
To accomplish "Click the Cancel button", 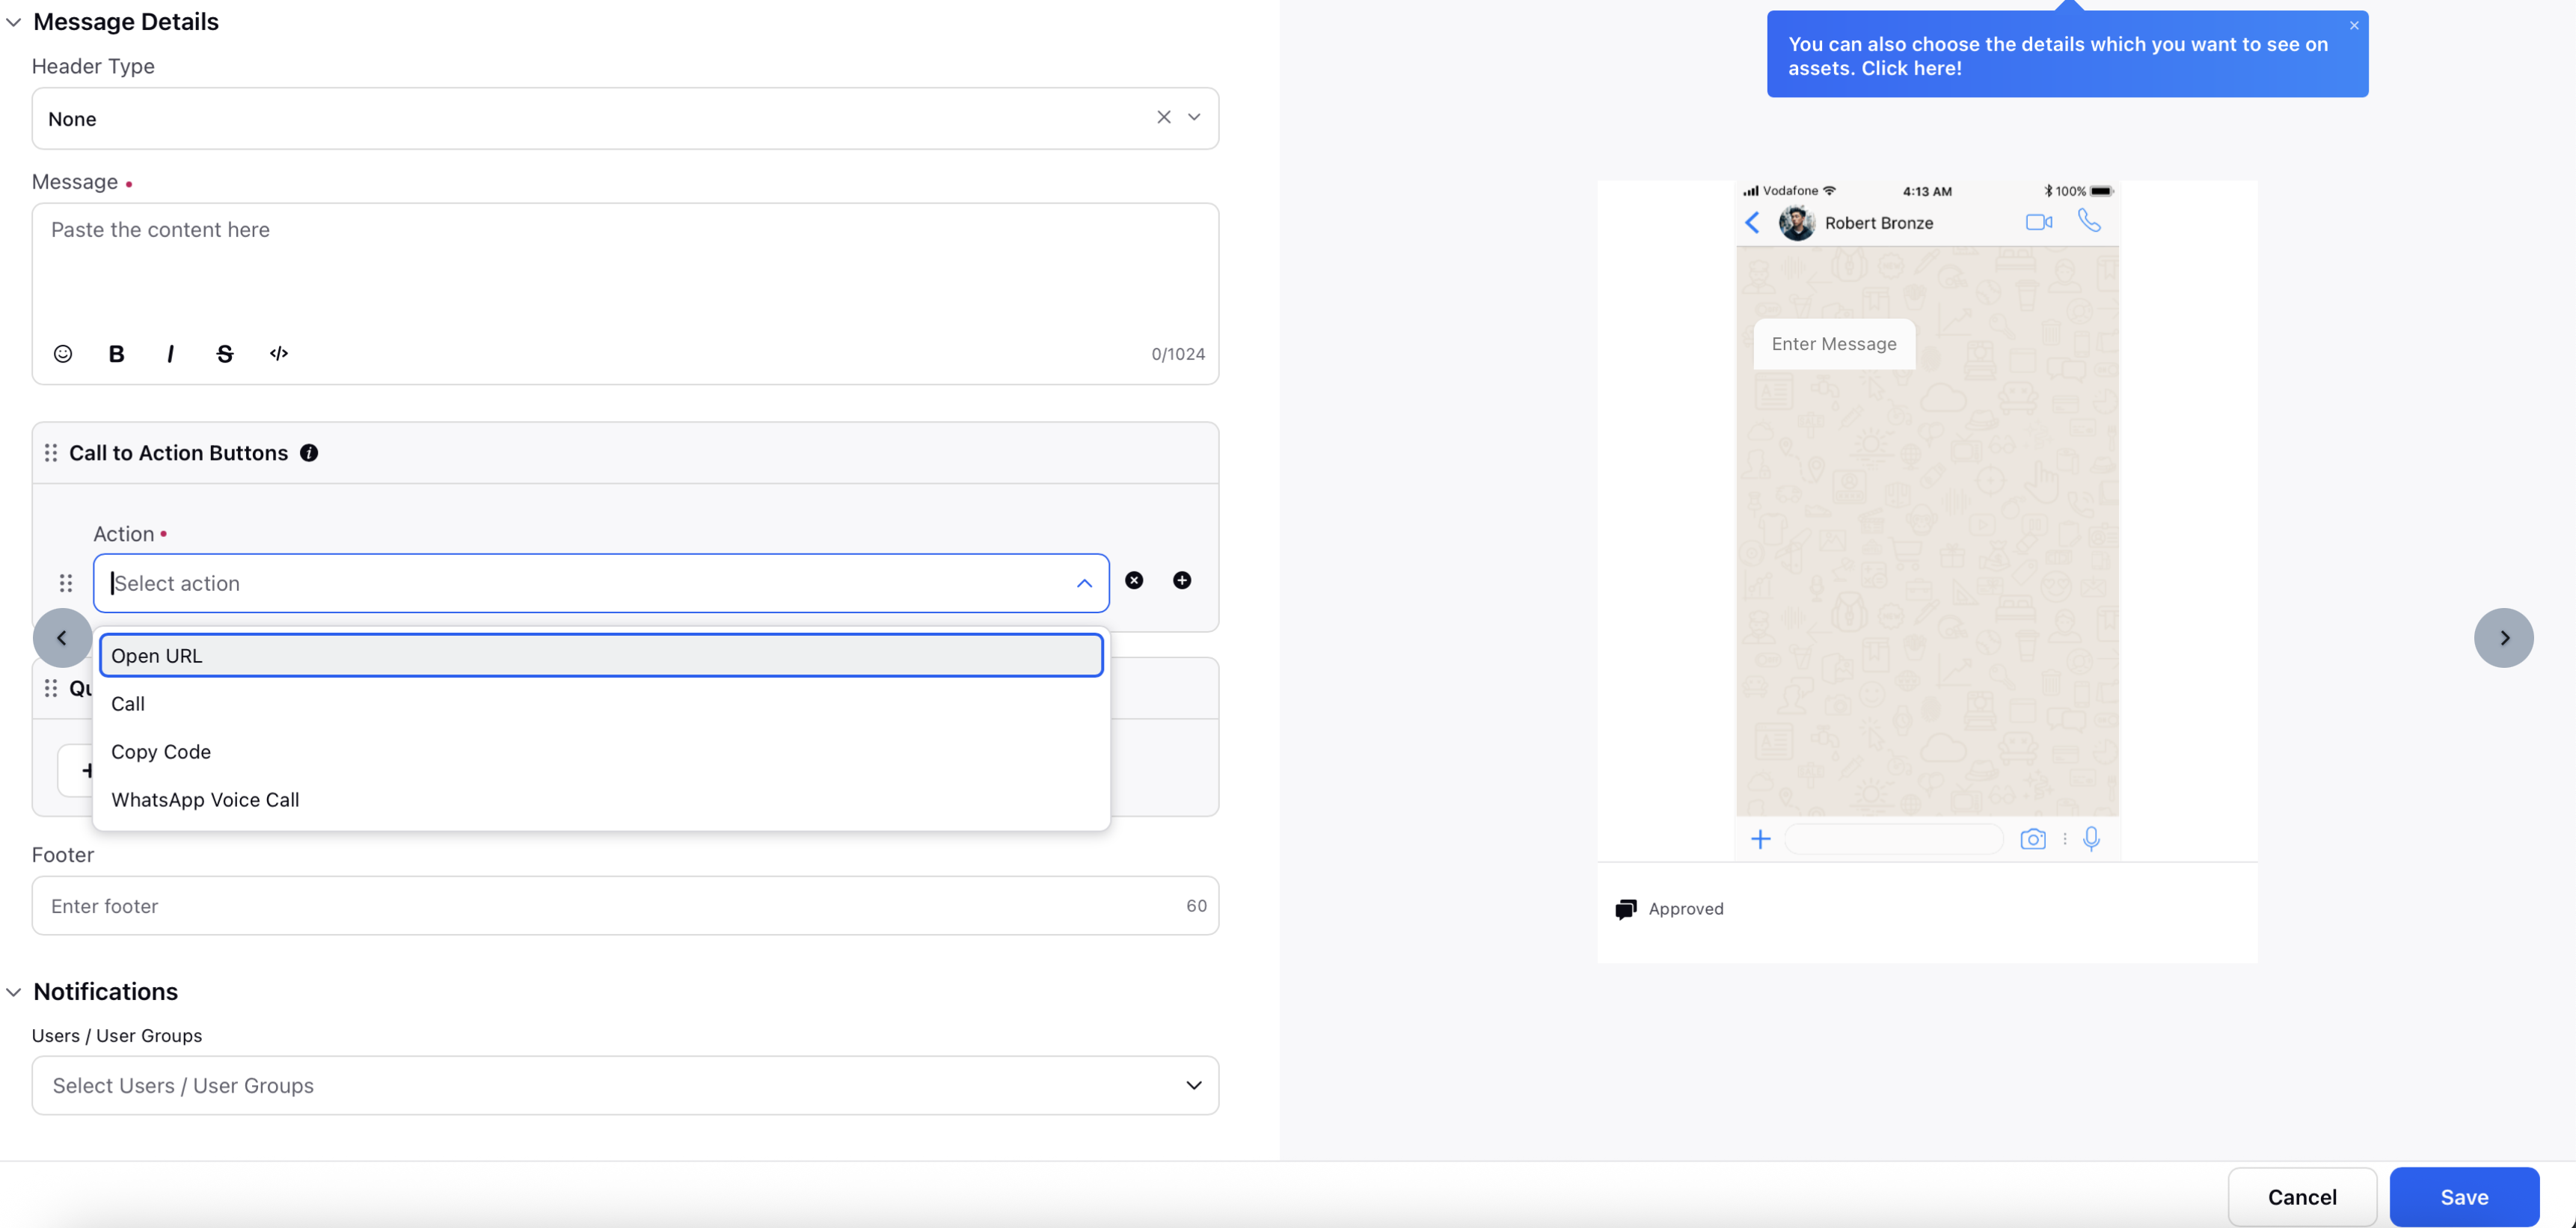I will (x=2302, y=1197).
